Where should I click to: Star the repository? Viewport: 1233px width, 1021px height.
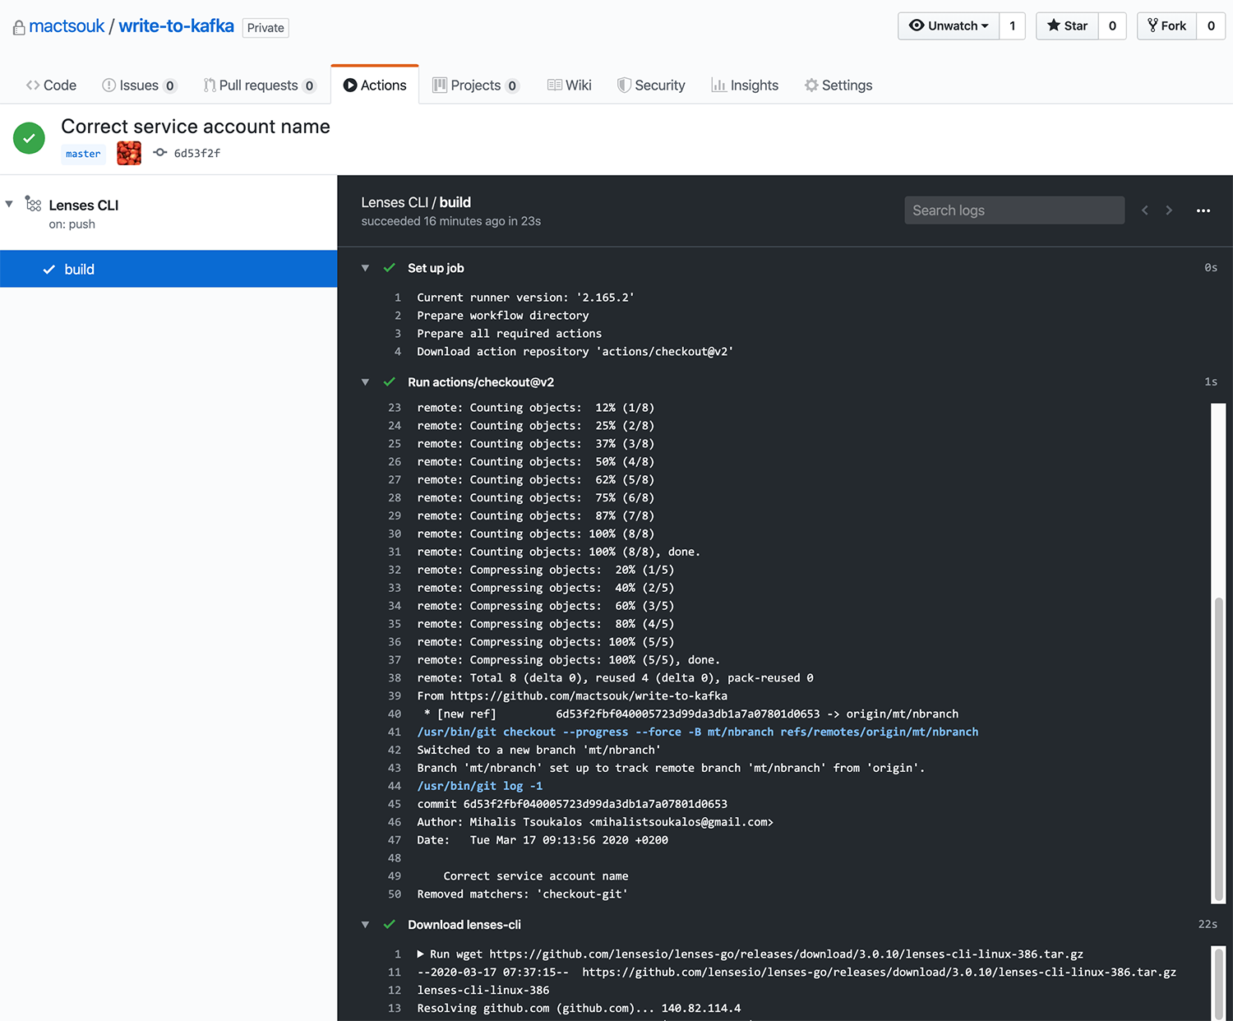1067,26
